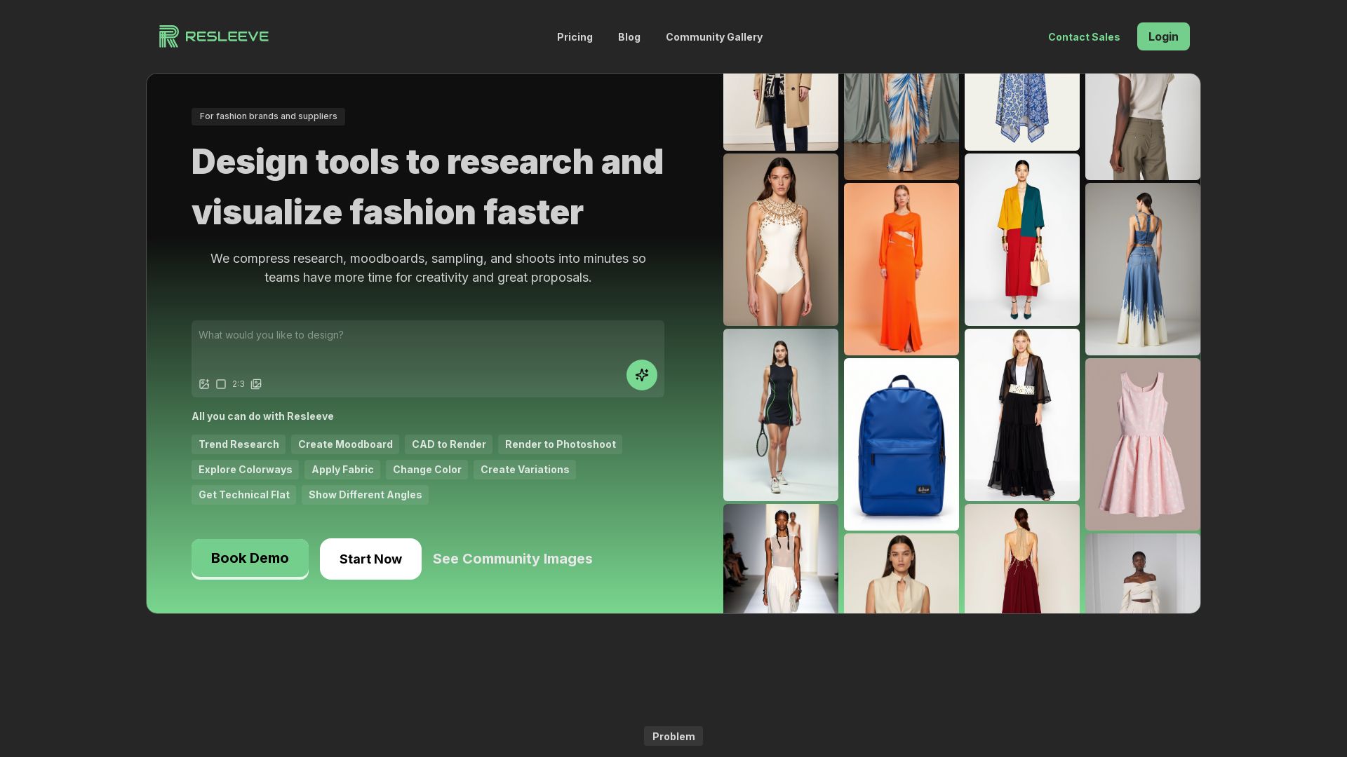Select the Trend Research chip

pos(239,444)
